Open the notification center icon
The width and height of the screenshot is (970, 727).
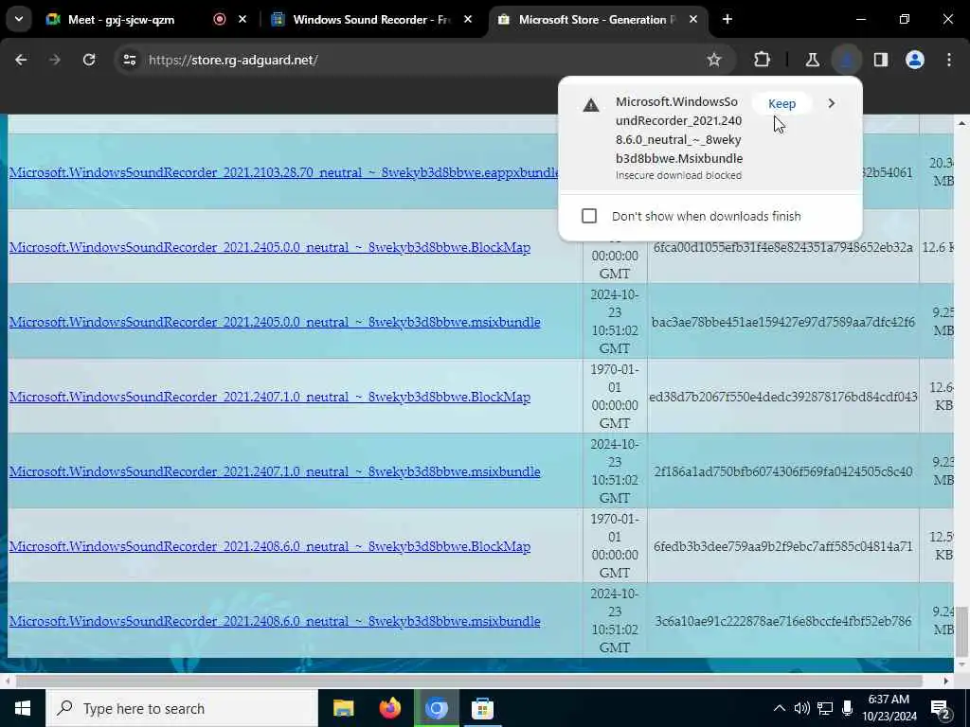pos(940,709)
